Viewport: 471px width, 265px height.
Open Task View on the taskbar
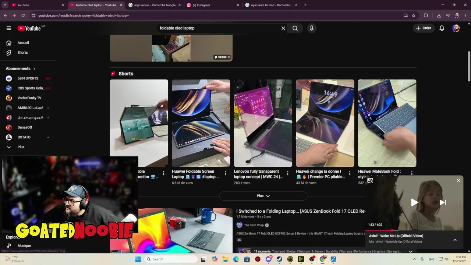coord(203,259)
